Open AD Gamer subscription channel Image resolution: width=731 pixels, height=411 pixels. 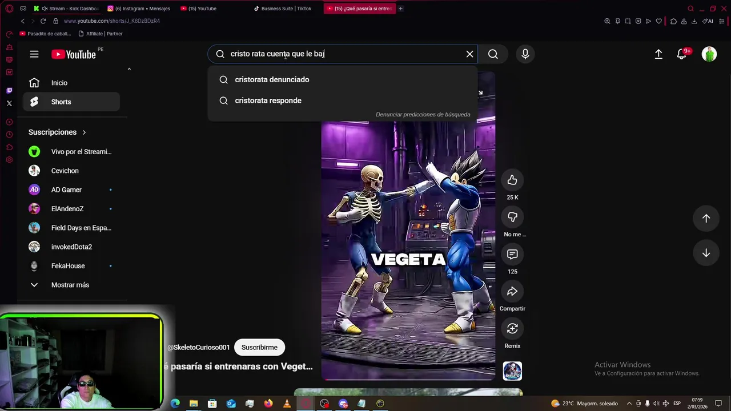(x=71, y=190)
